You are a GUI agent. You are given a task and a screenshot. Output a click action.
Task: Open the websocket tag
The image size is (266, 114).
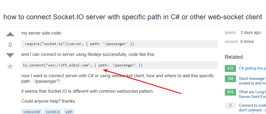coord(32,112)
